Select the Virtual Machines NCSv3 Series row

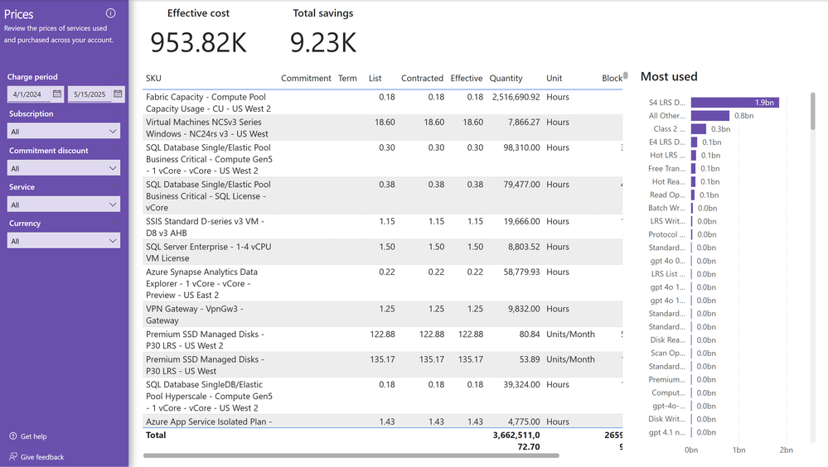tap(382, 128)
